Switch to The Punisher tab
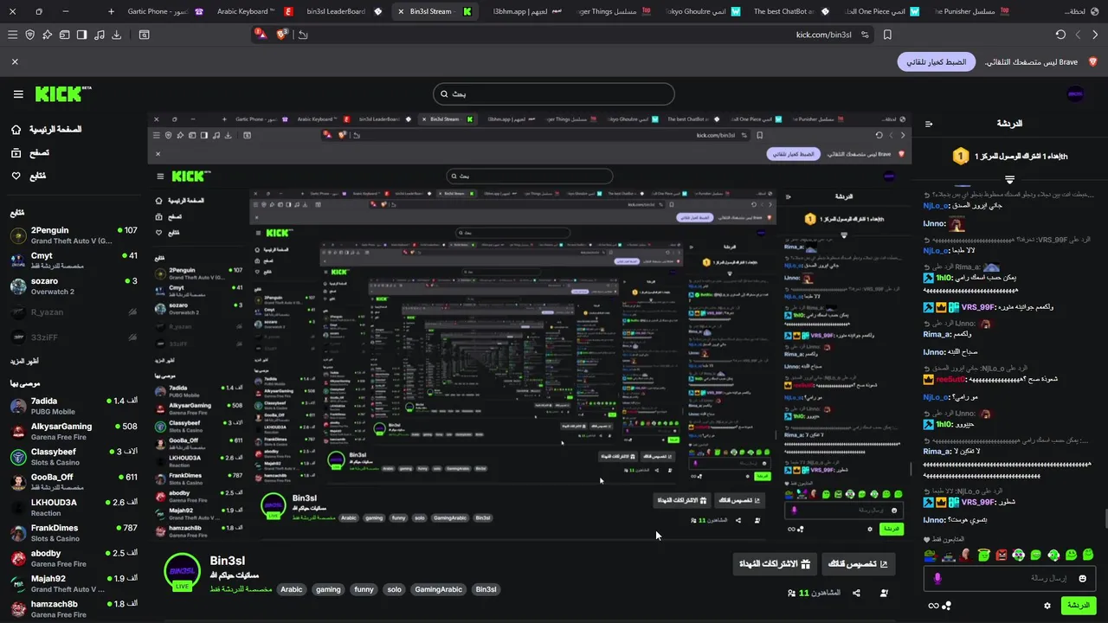This screenshot has height=623, width=1108. (x=970, y=11)
